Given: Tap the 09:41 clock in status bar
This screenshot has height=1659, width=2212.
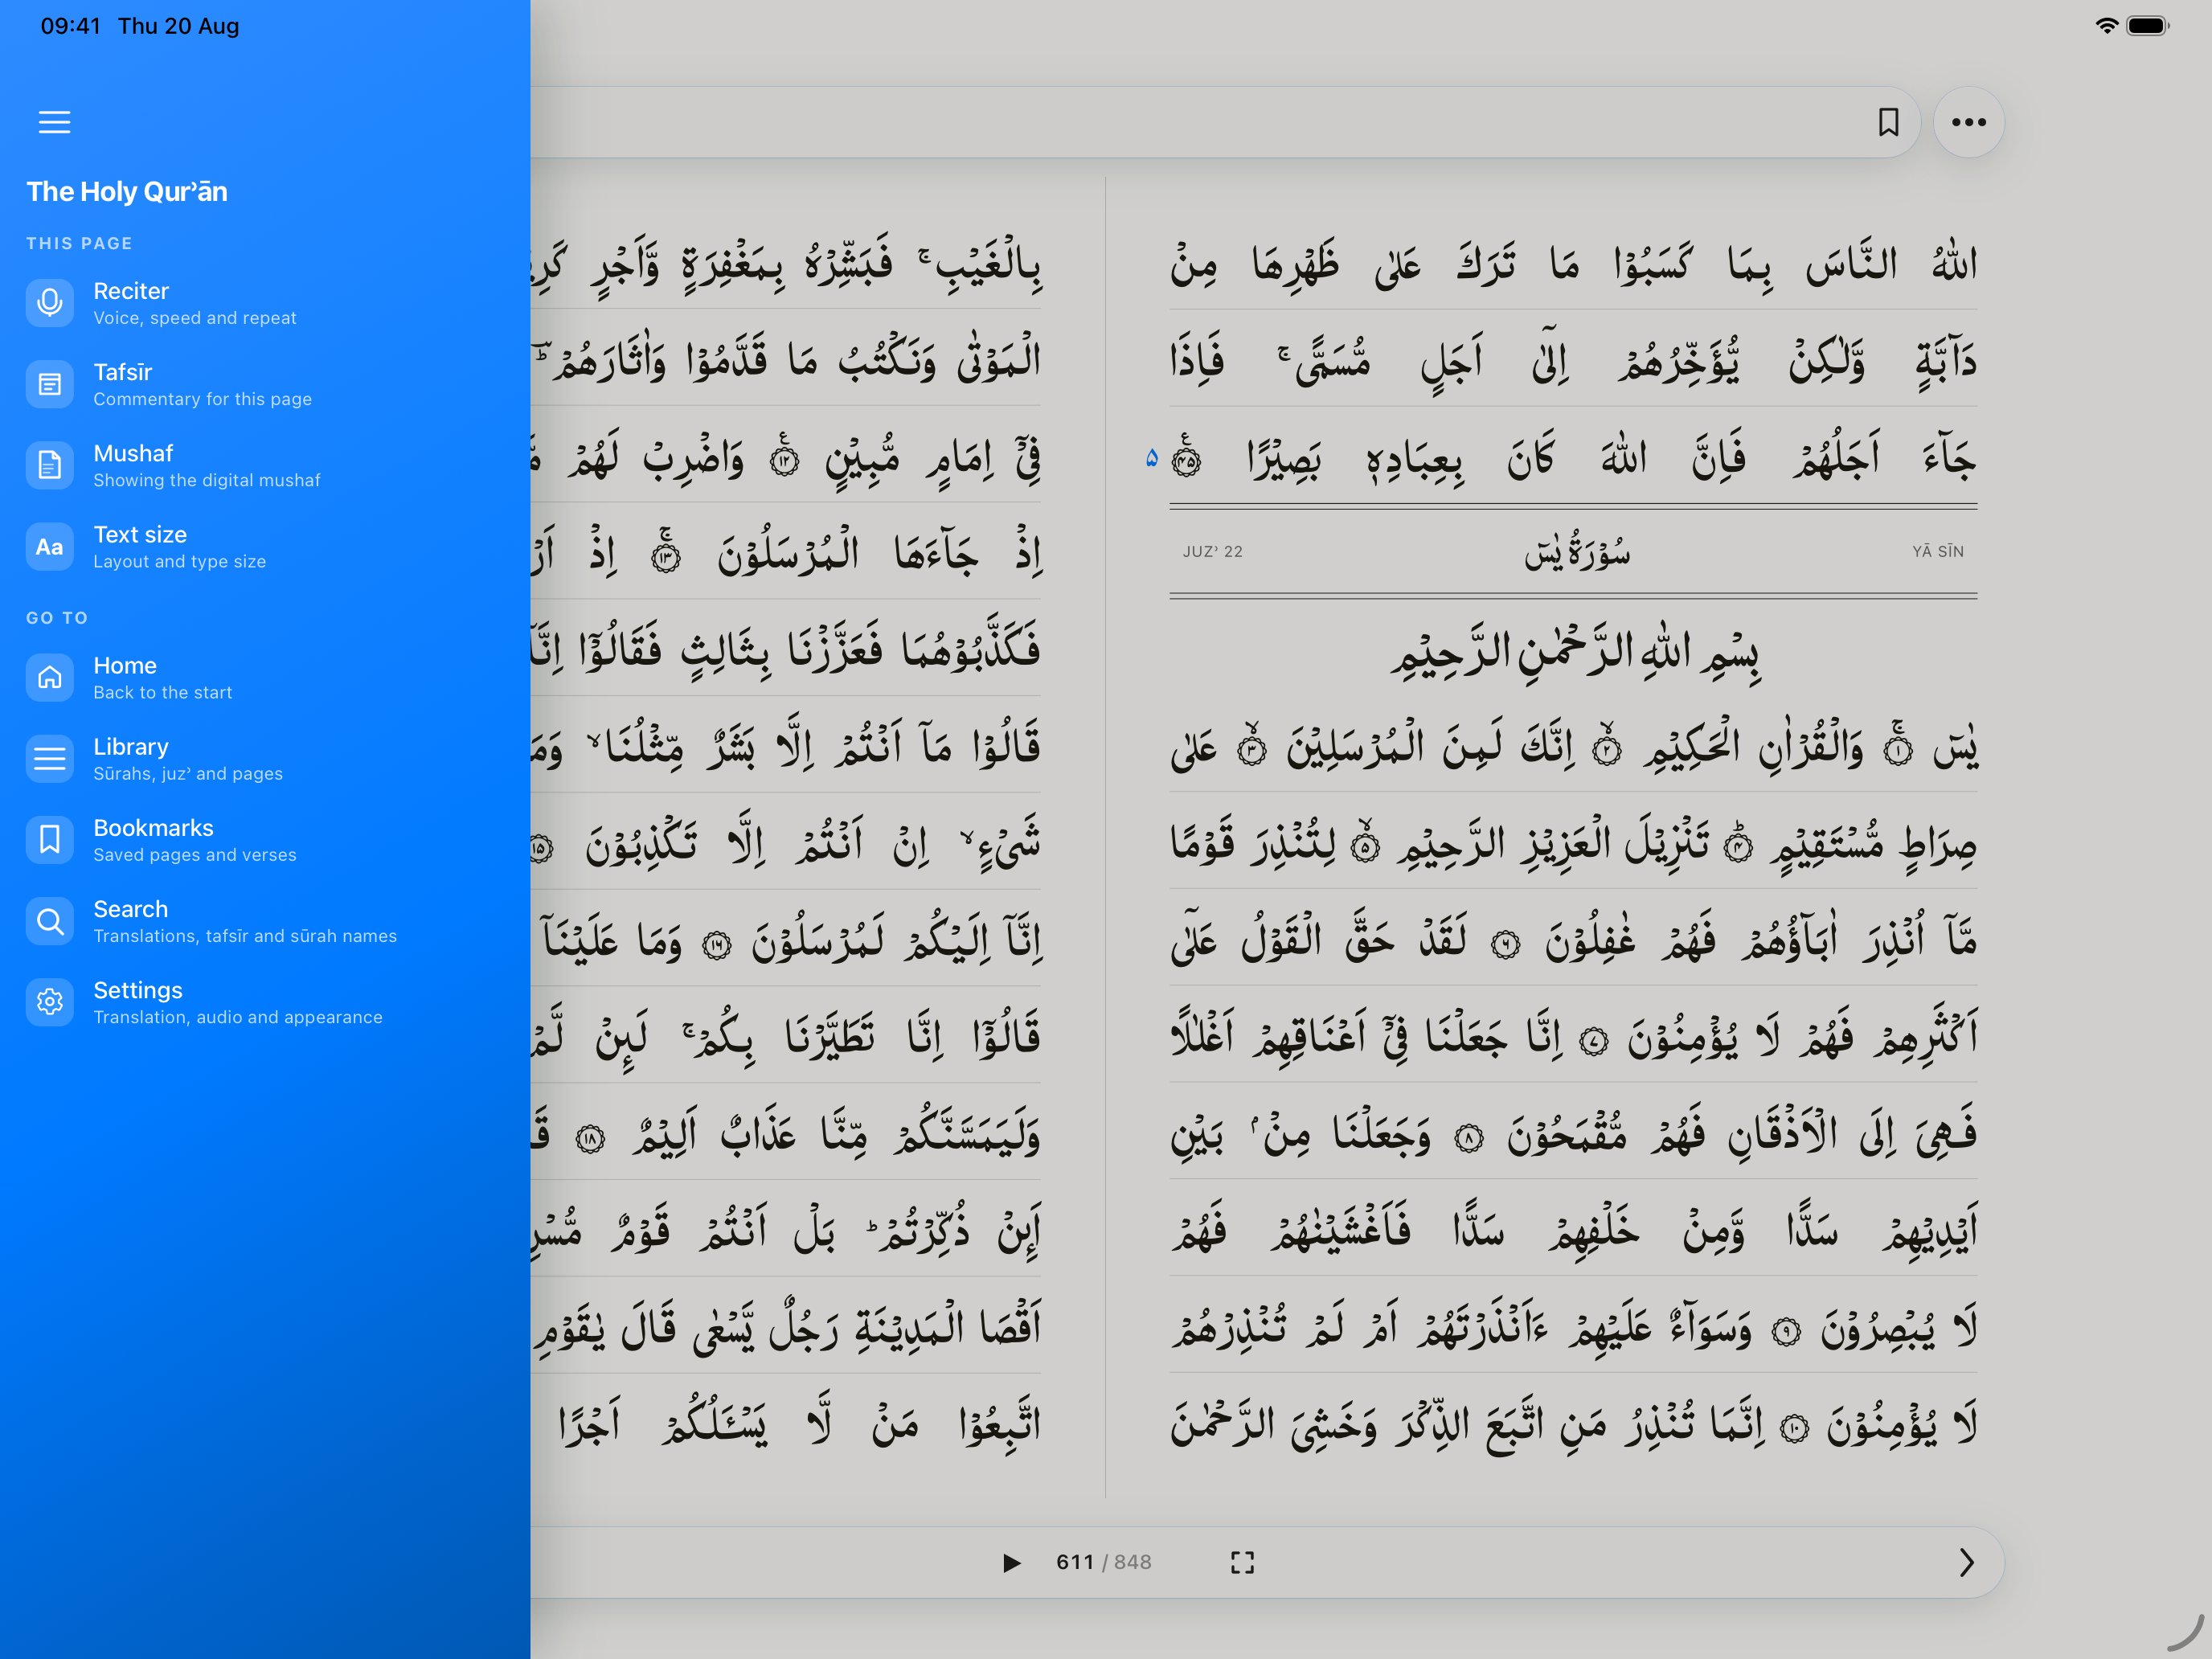Looking at the screenshot, I should (x=70, y=26).
